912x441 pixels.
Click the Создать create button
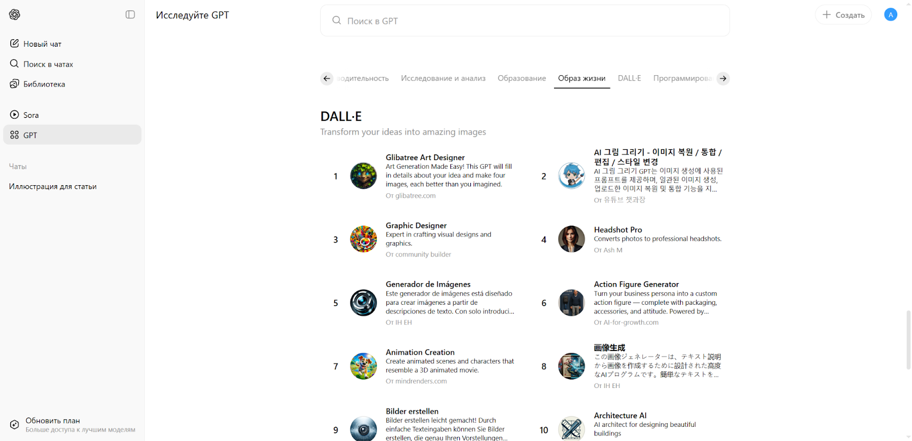pos(843,15)
